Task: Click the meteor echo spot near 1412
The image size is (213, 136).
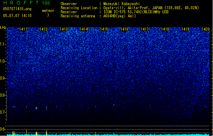Action: tap(47, 108)
